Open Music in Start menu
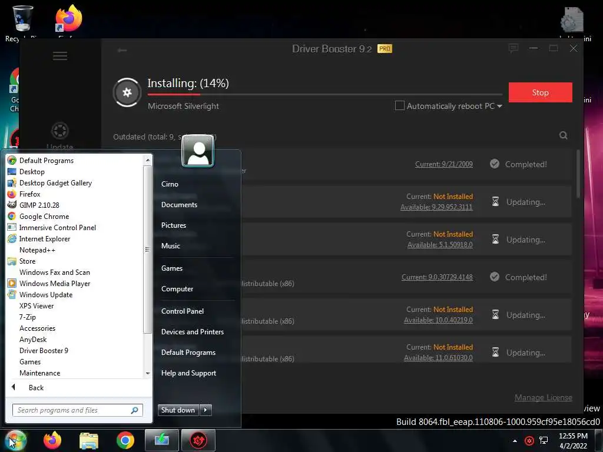The height and width of the screenshot is (452, 603). point(171,246)
